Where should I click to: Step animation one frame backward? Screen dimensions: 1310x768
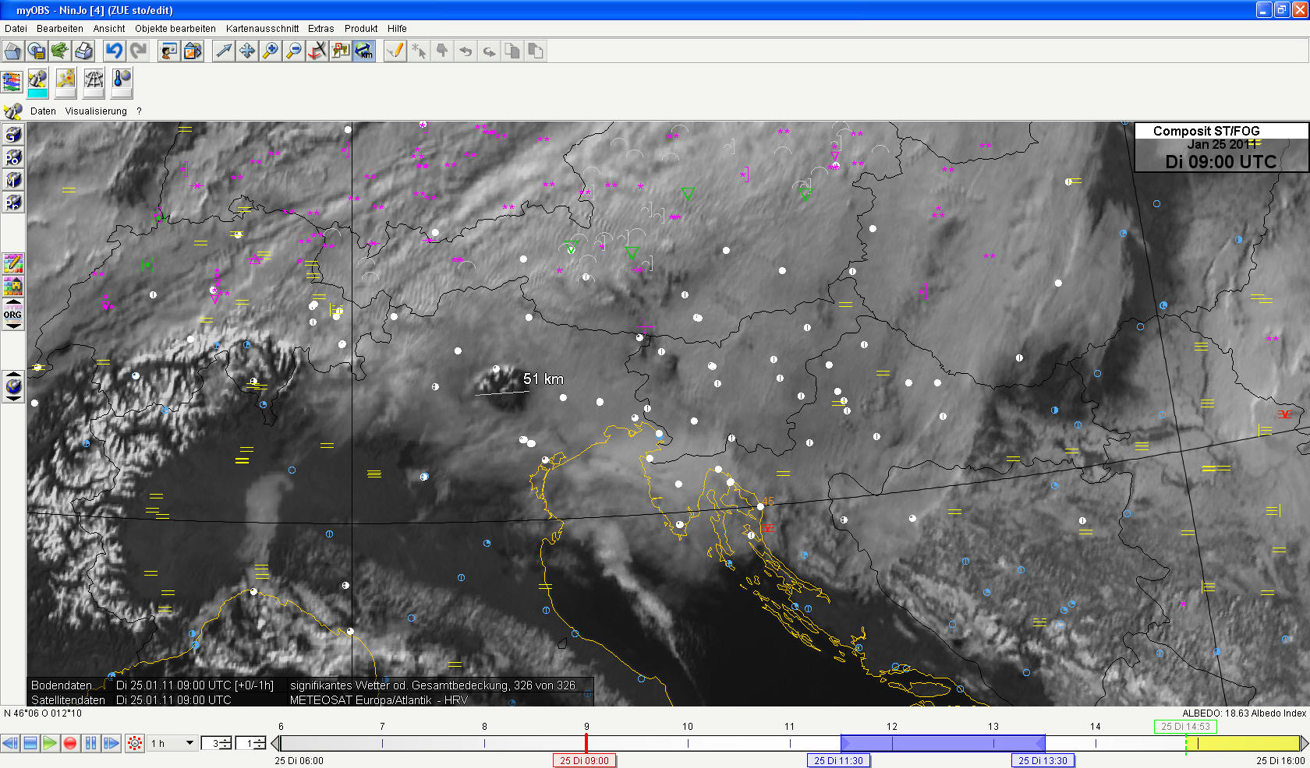[10, 743]
